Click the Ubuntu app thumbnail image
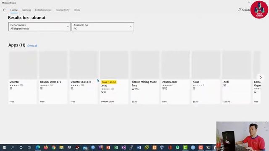269x151 pixels. pyautogui.click(x=23, y=65)
